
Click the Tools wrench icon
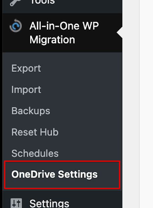pos(15,2)
